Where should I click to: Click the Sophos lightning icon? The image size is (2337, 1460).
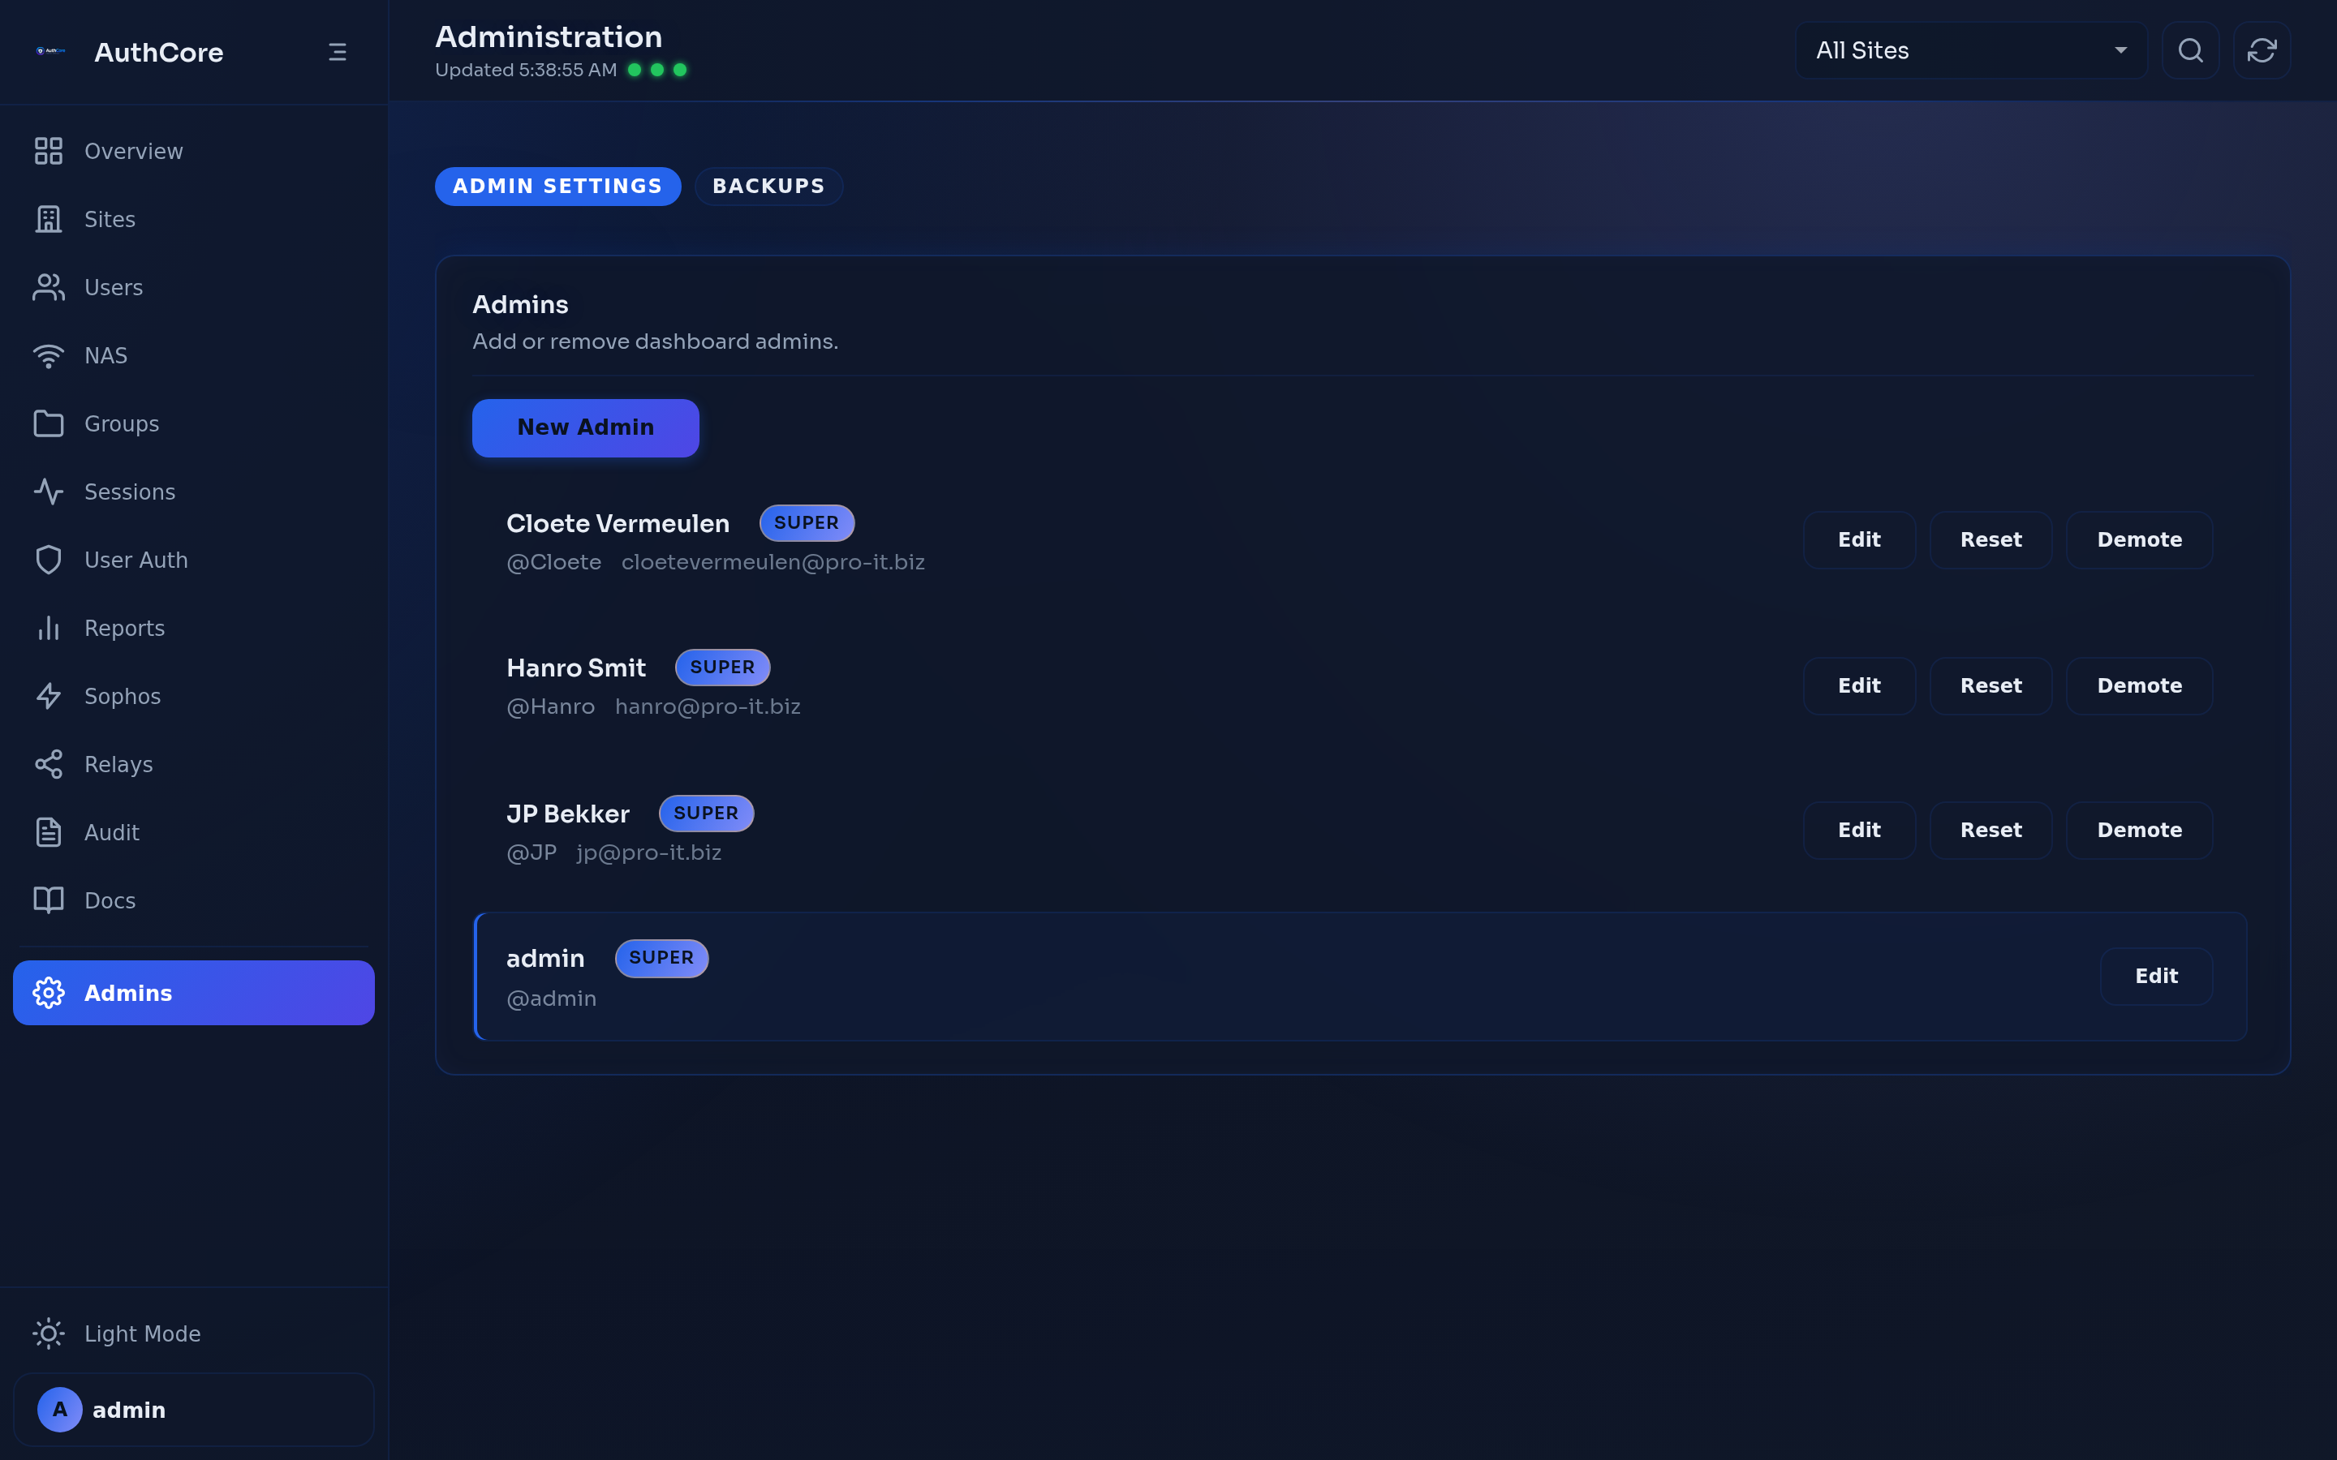click(49, 695)
